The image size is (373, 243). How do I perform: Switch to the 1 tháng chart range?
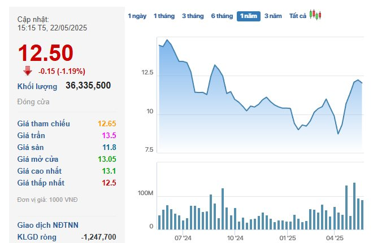(164, 16)
